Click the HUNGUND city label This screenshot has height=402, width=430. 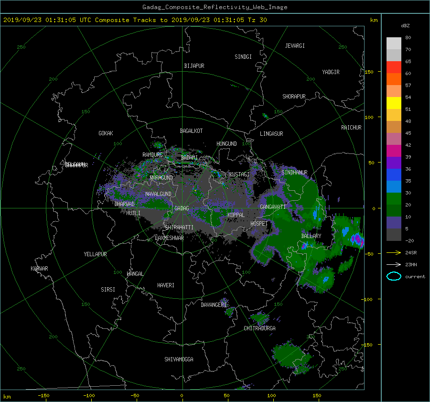click(x=226, y=144)
